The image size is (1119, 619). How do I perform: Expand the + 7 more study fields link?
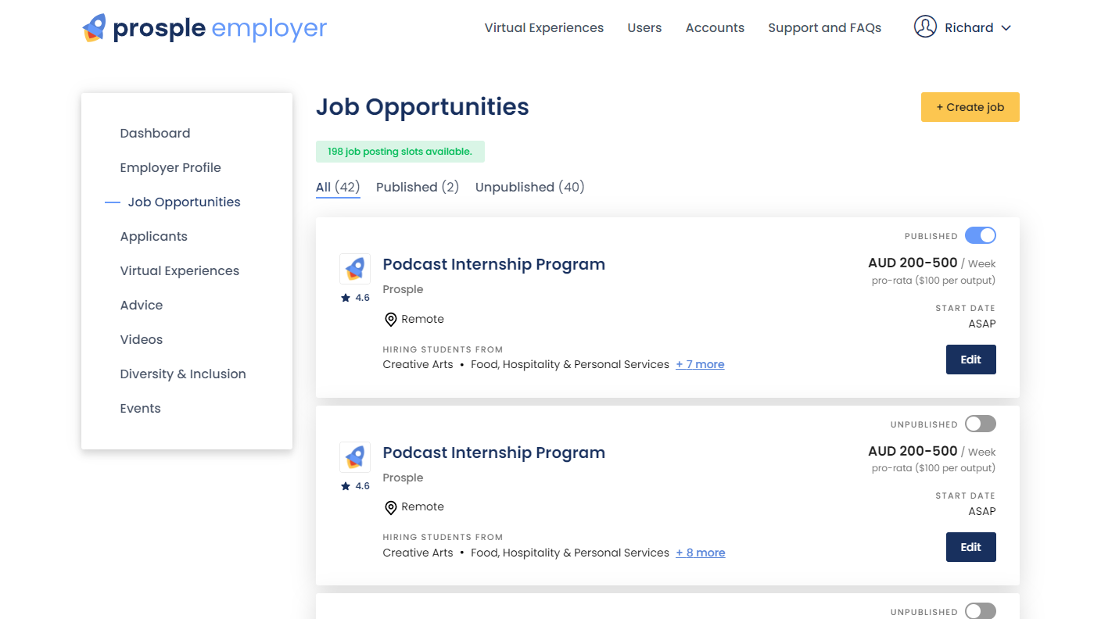(700, 364)
